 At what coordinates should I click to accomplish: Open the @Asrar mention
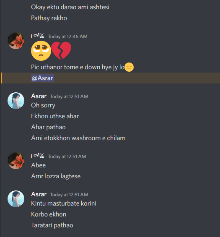coord(42,78)
